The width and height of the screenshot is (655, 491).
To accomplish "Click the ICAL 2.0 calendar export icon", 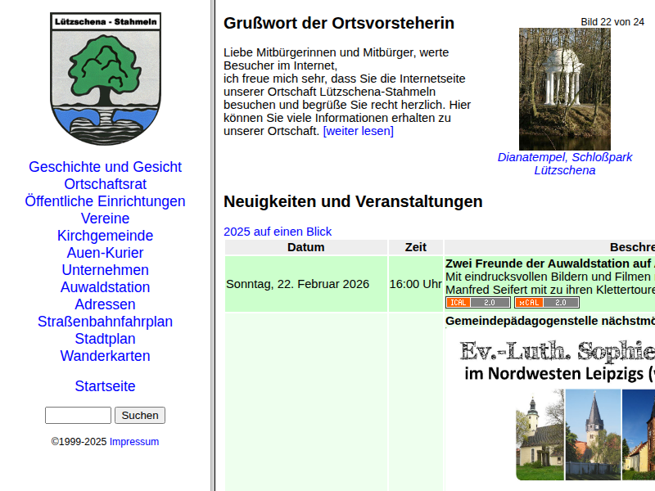I will 477,302.
